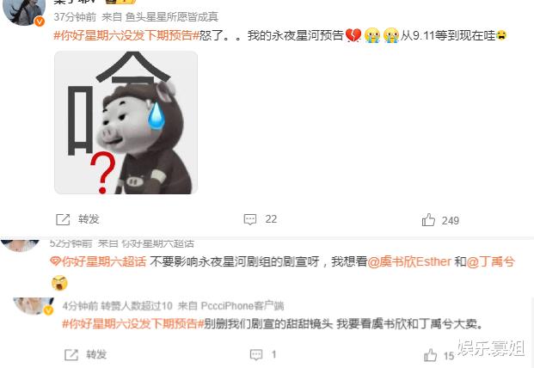Open comments on the post with 22 replies
534x368 pixels.
click(x=250, y=219)
